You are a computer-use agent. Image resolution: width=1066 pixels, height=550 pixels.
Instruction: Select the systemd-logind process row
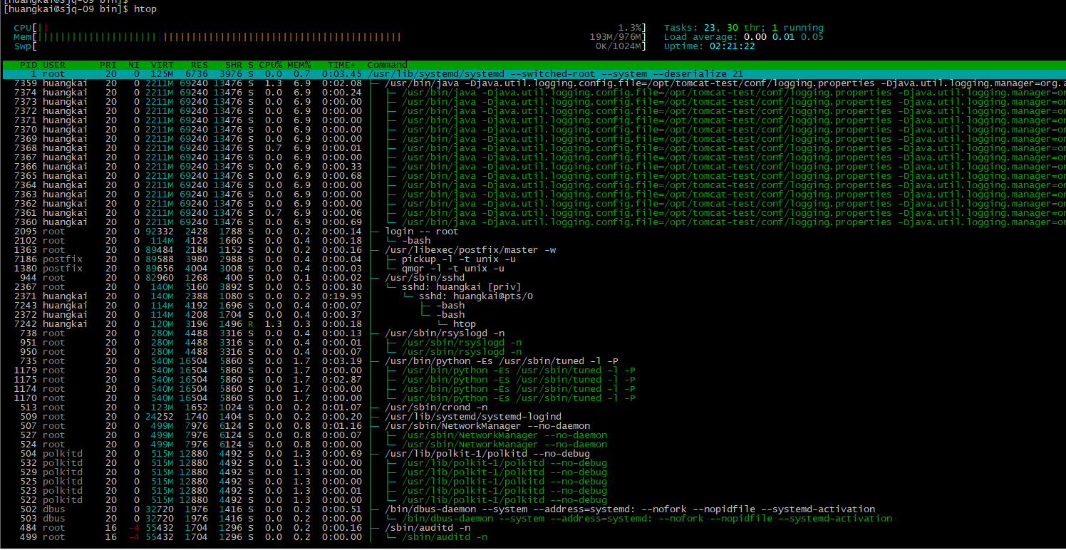(533, 417)
